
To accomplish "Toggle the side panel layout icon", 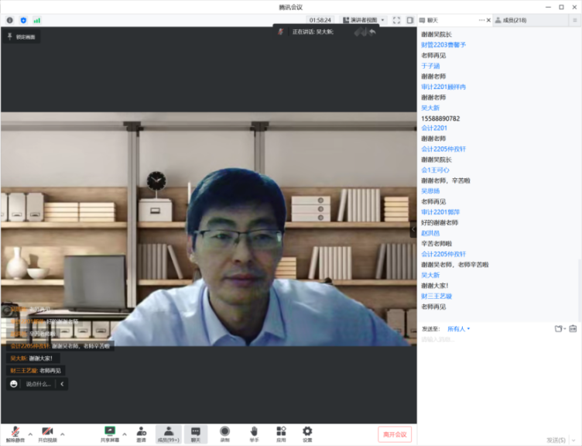I will [x=410, y=20].
